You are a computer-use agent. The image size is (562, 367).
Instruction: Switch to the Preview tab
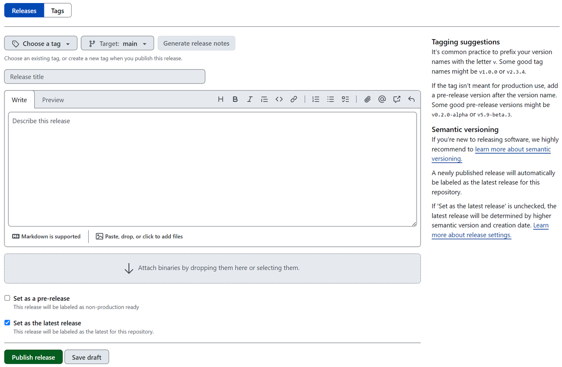[x=53, y=100]
